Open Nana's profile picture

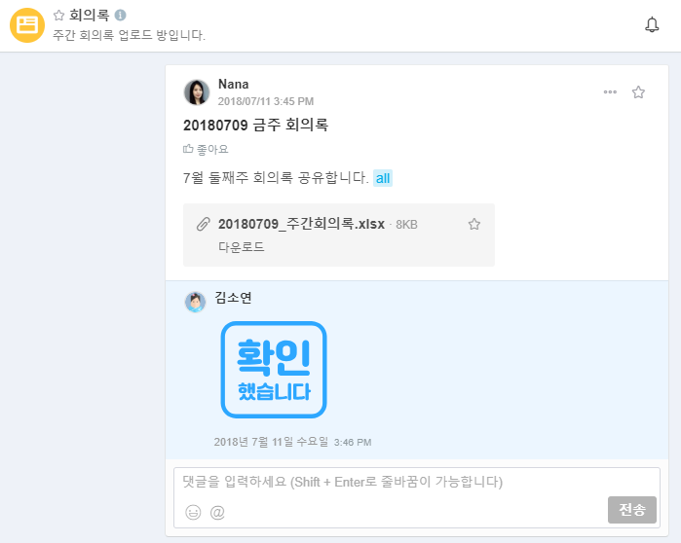[x=197, y=92]
